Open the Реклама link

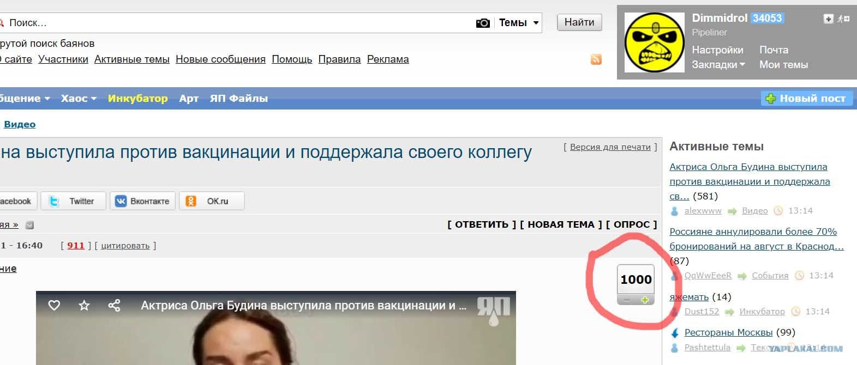pyautogui.click(x=388, y=59)
